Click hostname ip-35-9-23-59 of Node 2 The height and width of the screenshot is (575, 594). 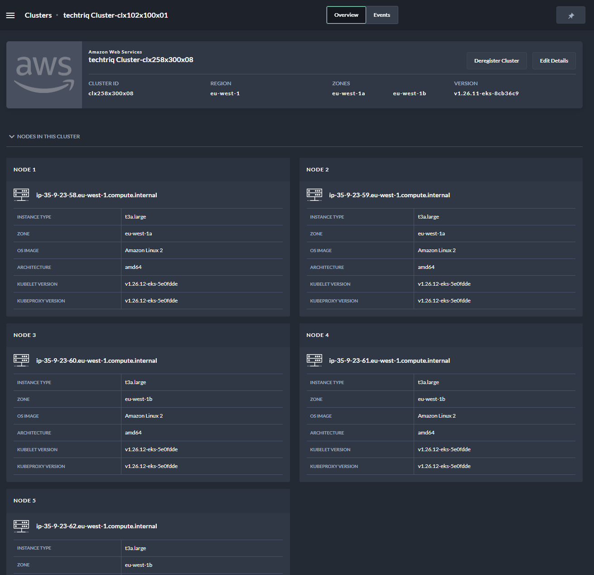coord(389,195)
